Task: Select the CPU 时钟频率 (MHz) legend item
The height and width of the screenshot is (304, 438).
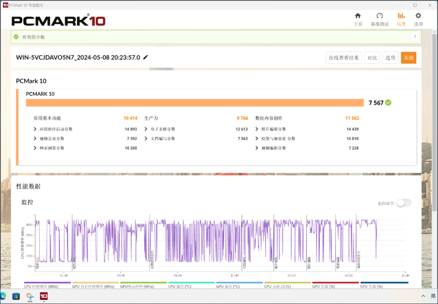Action: tap(47, 285)
